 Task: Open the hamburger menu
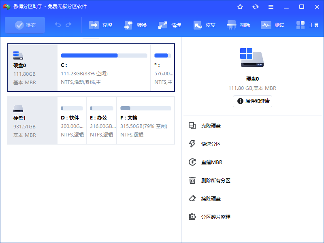[x=271, y=6]
